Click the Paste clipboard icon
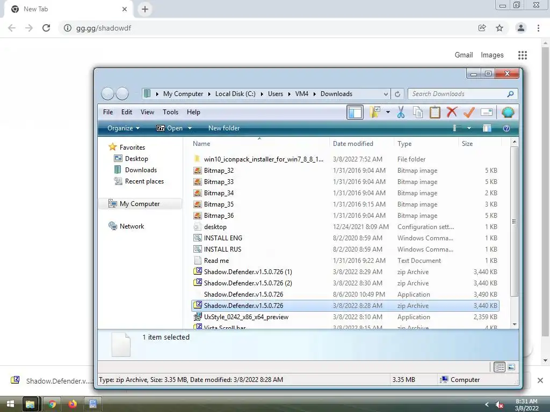Screen dimensions: 550x412 click(435, 112)
